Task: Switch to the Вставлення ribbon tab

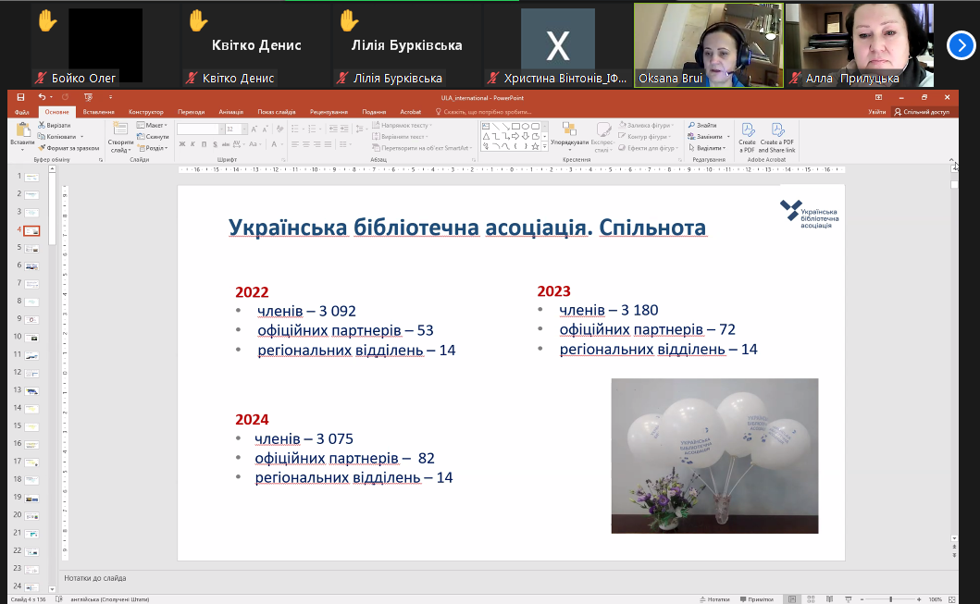Action: pos(100,112)
